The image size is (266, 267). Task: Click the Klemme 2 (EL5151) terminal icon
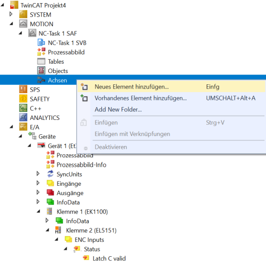pyautogui.click(x=58, y=230)
